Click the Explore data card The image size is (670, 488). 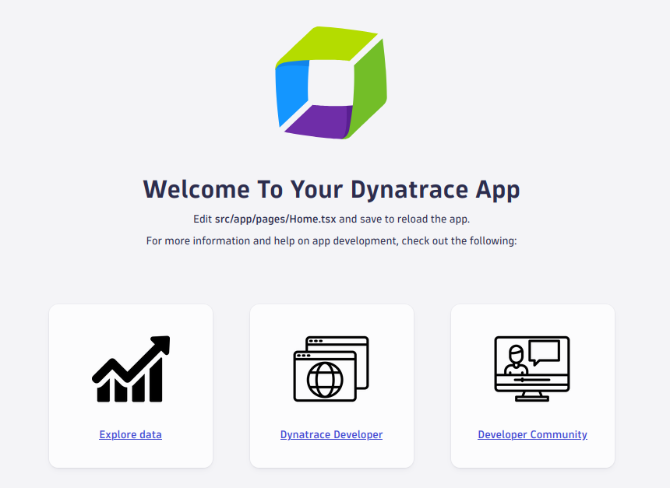coord(130,386)
